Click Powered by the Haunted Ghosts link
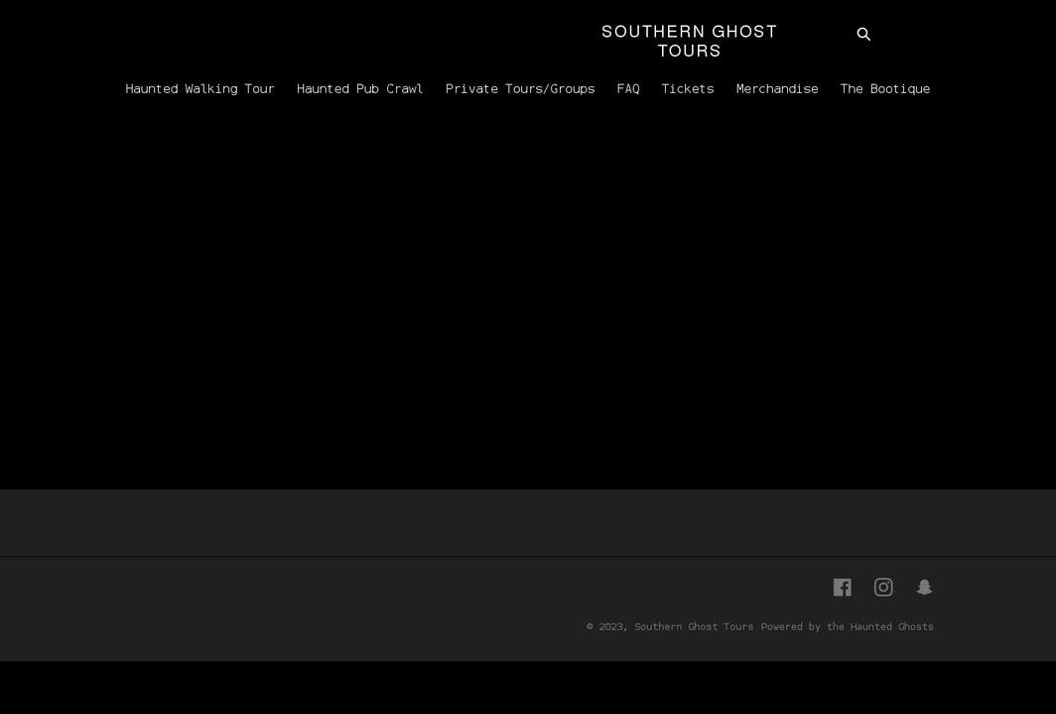1056x714 pixels. pos(848,627)
